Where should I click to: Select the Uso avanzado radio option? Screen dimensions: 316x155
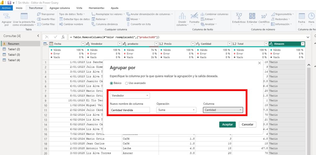click(x=127, y=83)
